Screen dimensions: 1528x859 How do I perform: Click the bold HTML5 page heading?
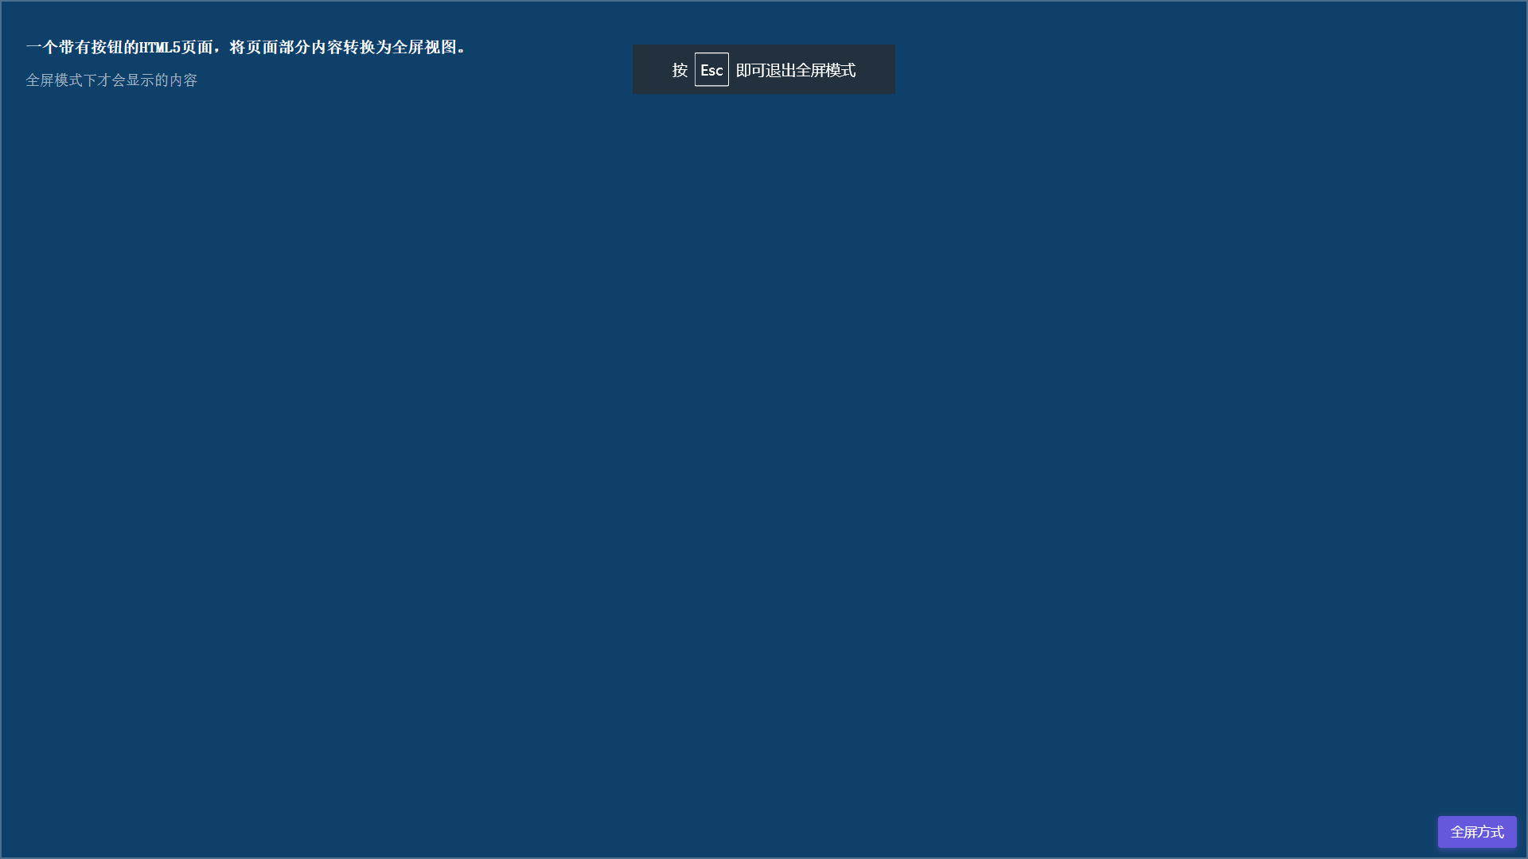pos(245,47)
